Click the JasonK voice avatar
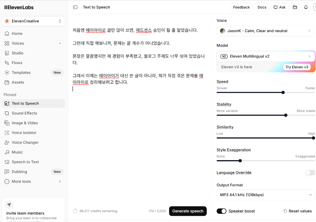Viewport: 316px width, 222px height. [x=222, y=31]
